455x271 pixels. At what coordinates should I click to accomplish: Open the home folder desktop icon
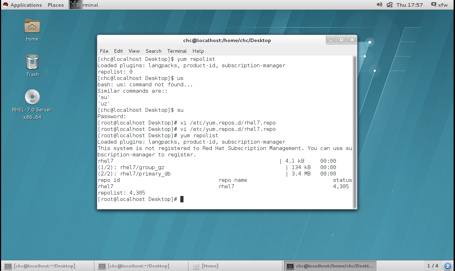coord(32,27)
